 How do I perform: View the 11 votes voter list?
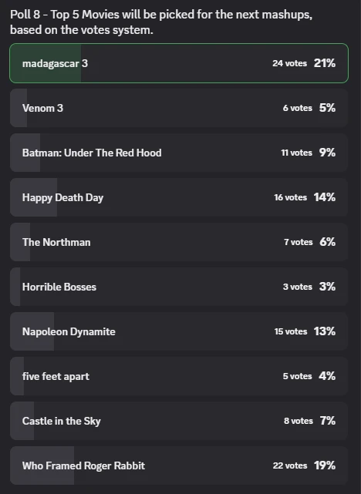click(x=296, y=153)
